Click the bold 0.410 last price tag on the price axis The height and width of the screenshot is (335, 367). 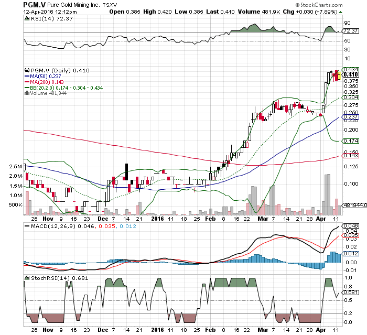coord(351,74)
